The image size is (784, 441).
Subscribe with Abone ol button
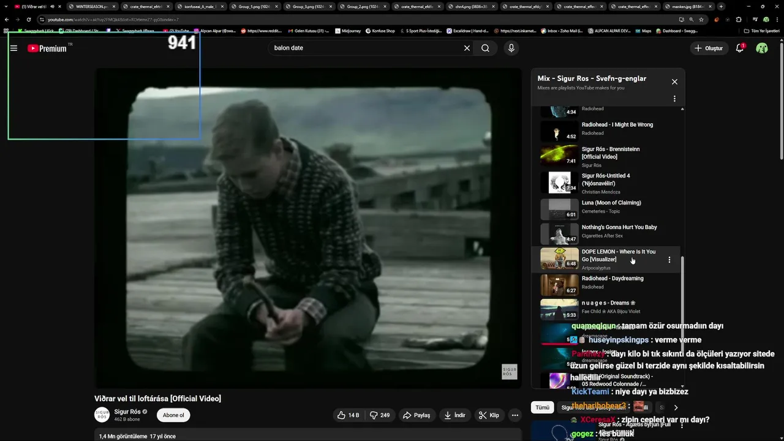pyautogui.click(x=173, y=415)
